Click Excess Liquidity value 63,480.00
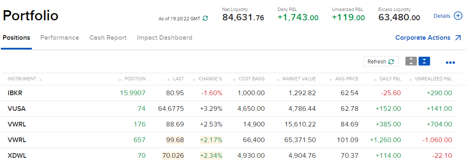Viewport: 467px width, 162px height. click(x=399, y=17)
